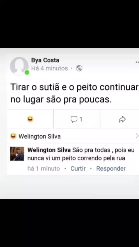Click Welington Silva in the reactions row
The width and height of the screenshot is (139, 247).
coord(40,137)
